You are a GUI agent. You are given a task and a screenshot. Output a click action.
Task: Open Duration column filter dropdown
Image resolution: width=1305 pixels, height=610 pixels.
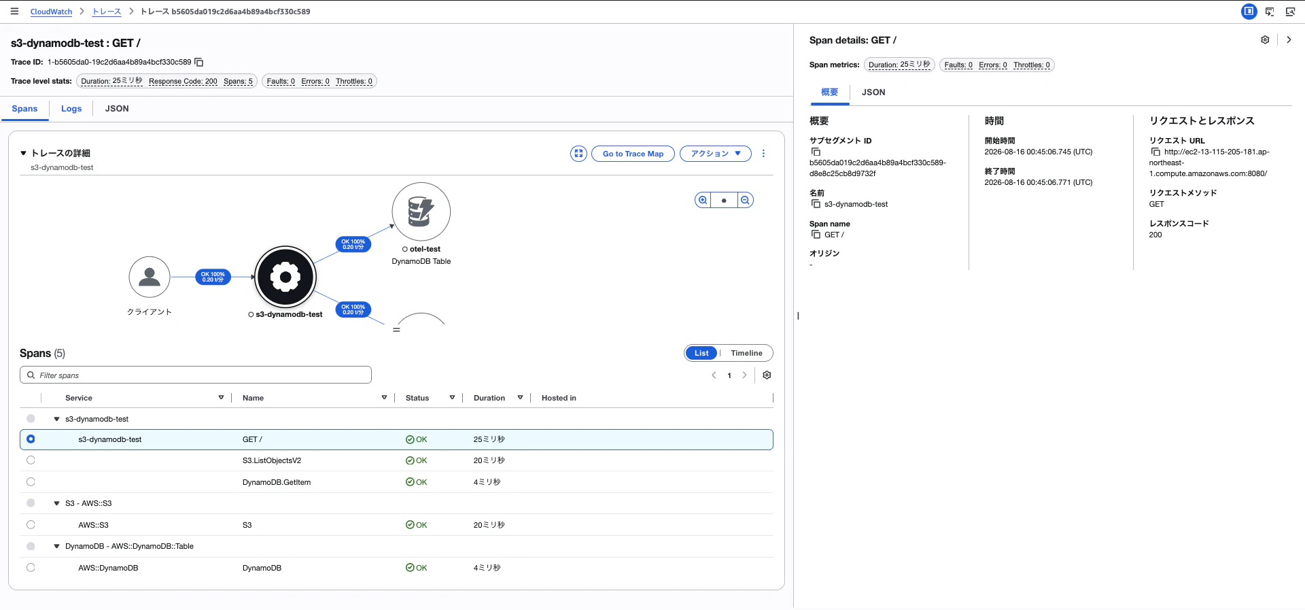click(x=520, y=398)
